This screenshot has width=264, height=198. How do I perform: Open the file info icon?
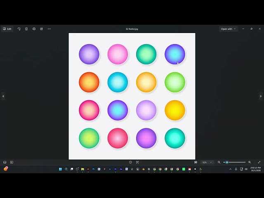pyautogui.click(x=130, y=162)
